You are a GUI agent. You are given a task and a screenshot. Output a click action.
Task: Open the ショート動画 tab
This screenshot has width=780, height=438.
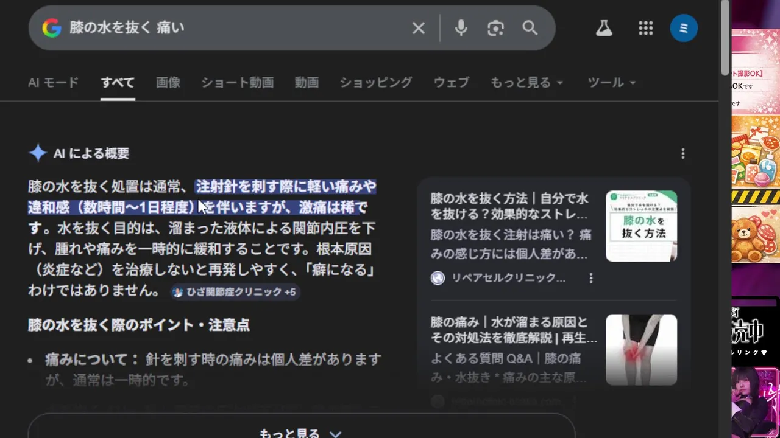238,82
